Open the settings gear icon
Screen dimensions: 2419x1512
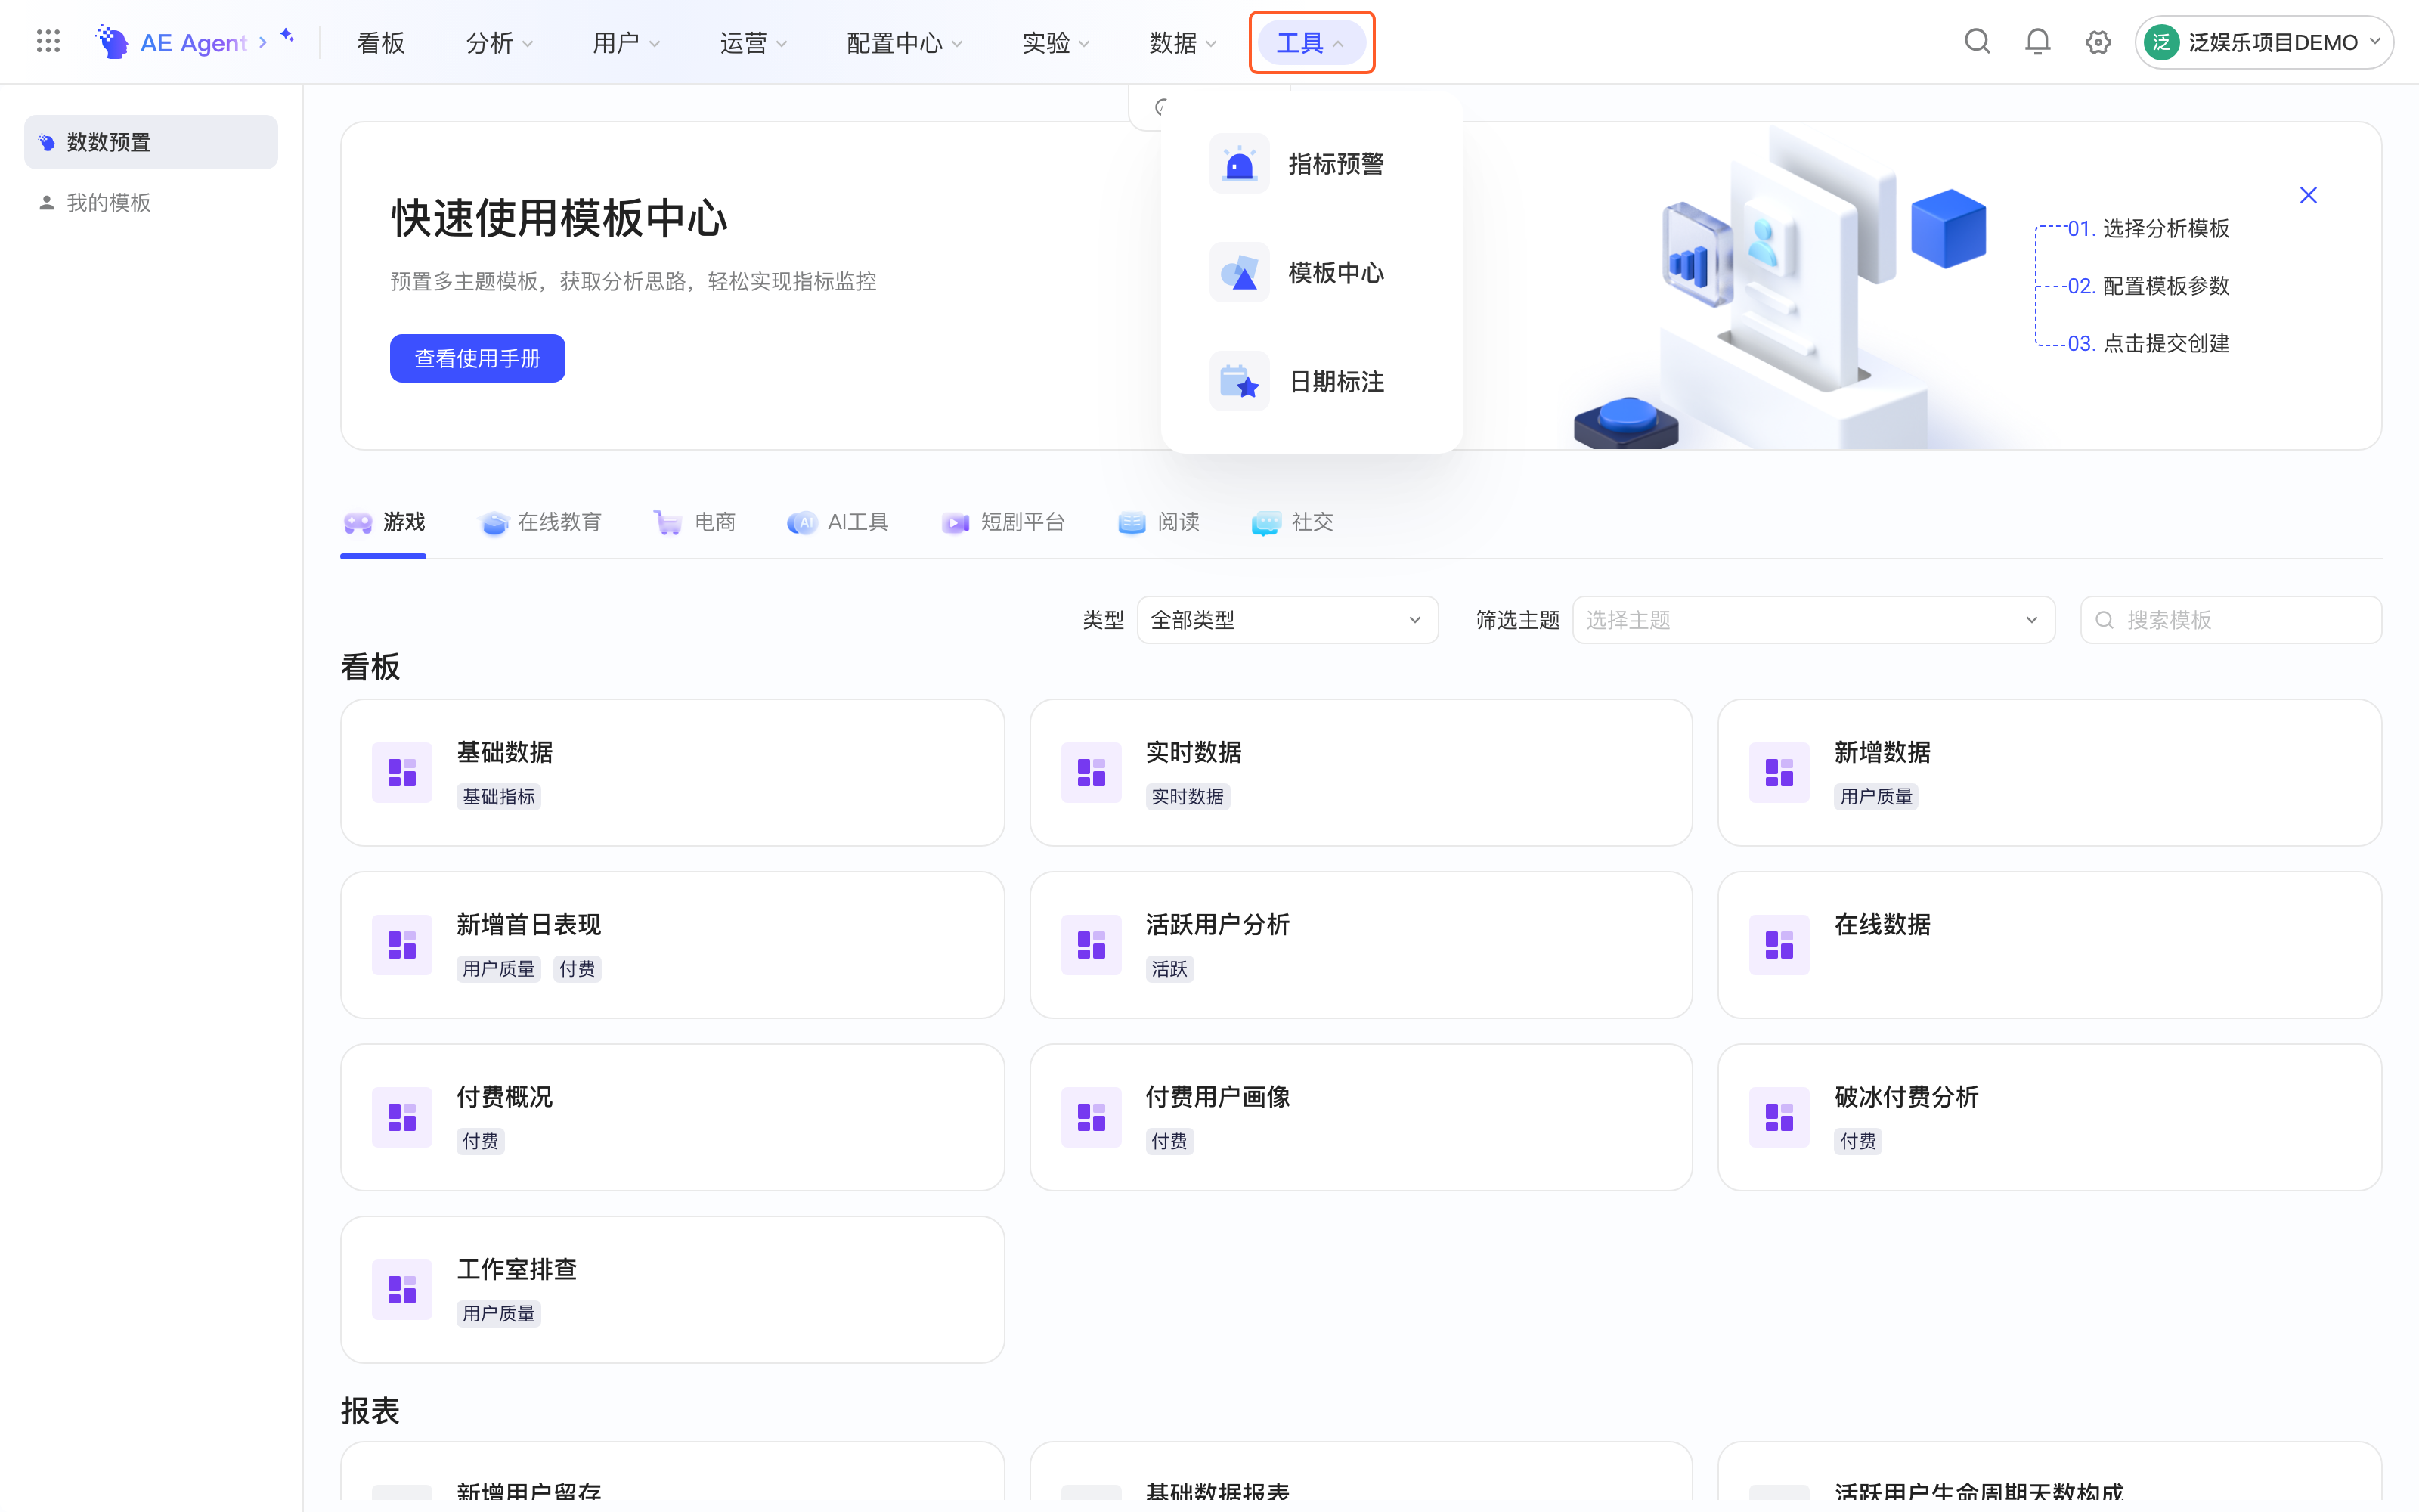pos(2097,42)
